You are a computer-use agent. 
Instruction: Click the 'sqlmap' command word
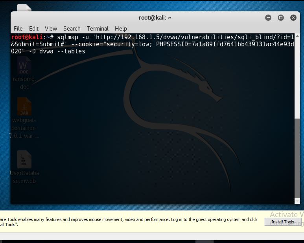[68, 37]
